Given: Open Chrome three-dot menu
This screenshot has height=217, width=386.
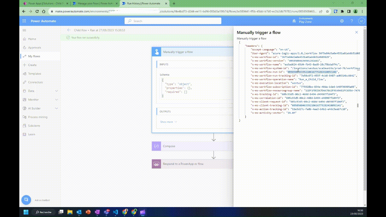Looking at the screenshot, I should click(362, 11).
